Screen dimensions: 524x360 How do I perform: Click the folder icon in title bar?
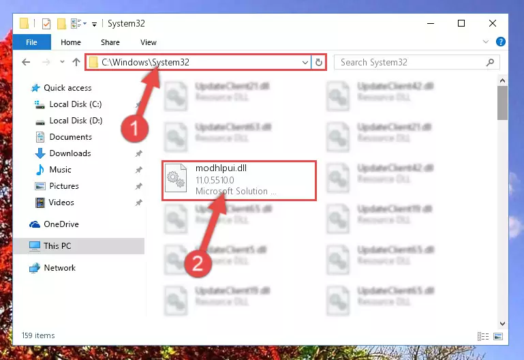(x=24, y=23)
